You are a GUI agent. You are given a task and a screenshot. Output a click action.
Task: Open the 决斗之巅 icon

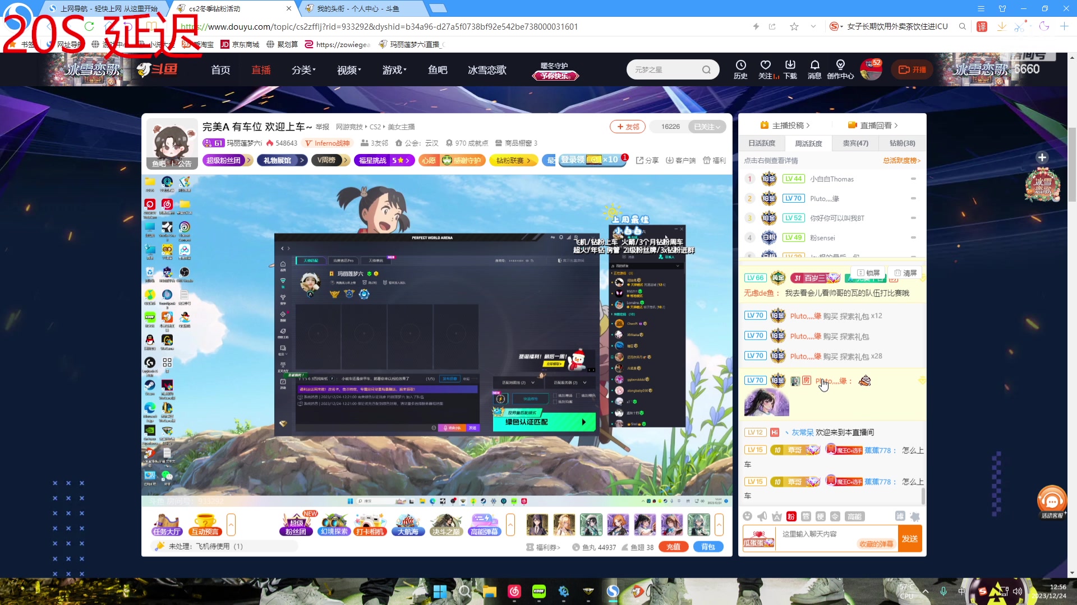[x=446, y=525]
